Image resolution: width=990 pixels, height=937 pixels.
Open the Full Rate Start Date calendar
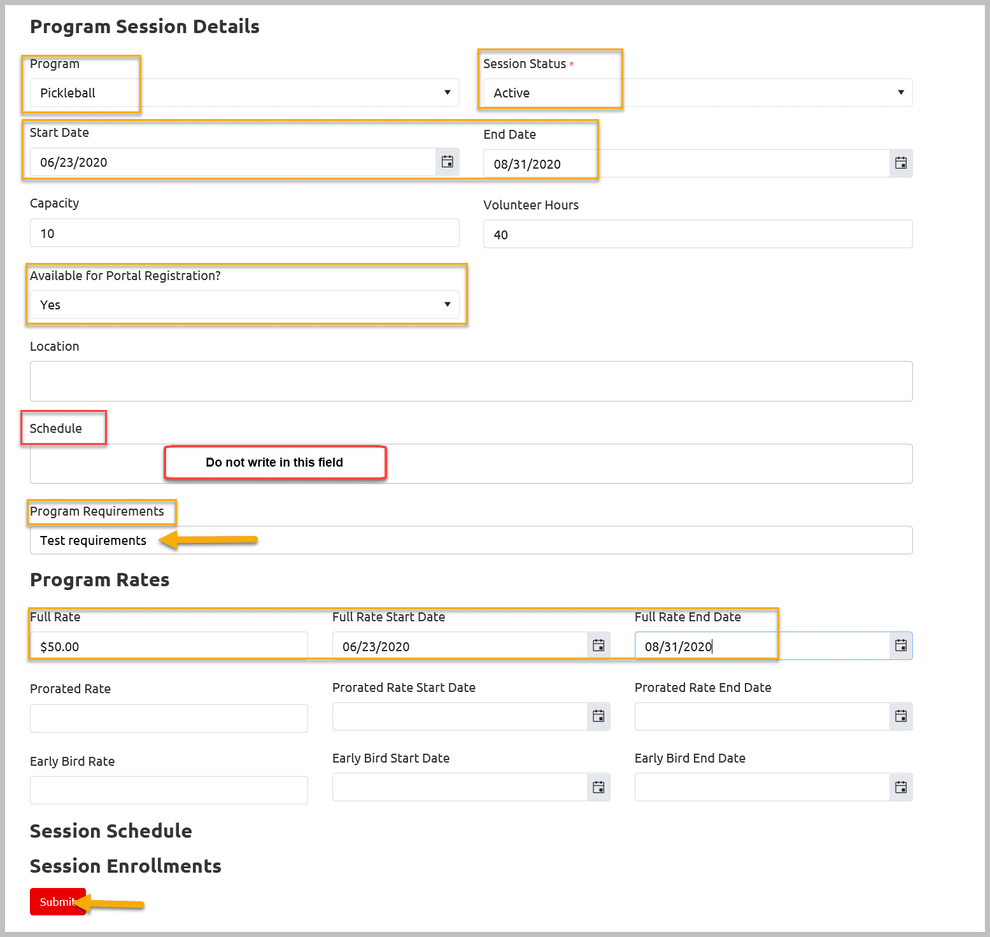coord(598,646)
